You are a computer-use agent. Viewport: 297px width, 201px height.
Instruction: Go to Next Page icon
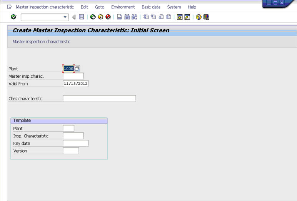pyautogui.click(x=161, y=17)
